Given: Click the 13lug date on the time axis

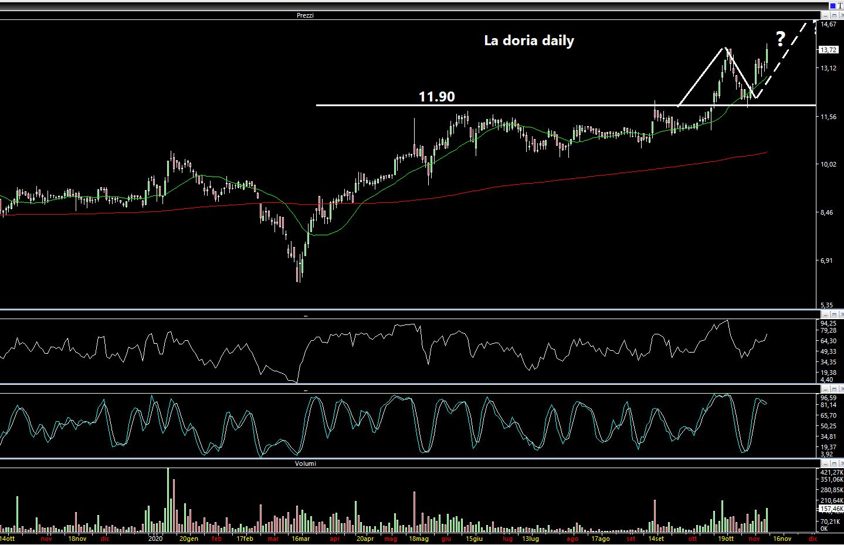Looking at the screenshot, I should click(x=530, y=538).
